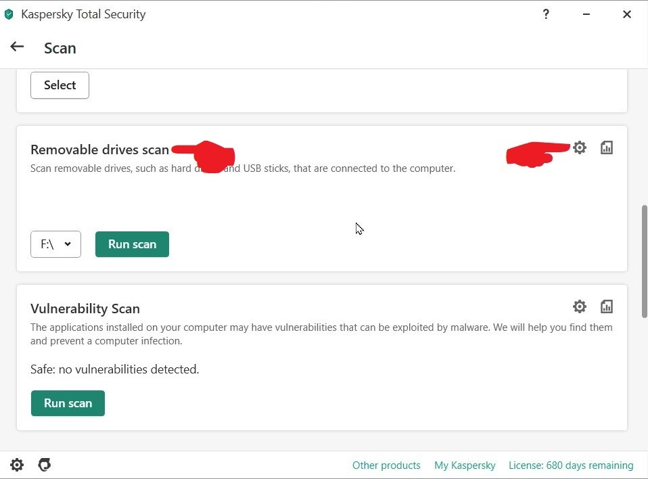Open Removable drives scan settings gear
Viewport: 648px width, 479px height.
pos(580,147)
